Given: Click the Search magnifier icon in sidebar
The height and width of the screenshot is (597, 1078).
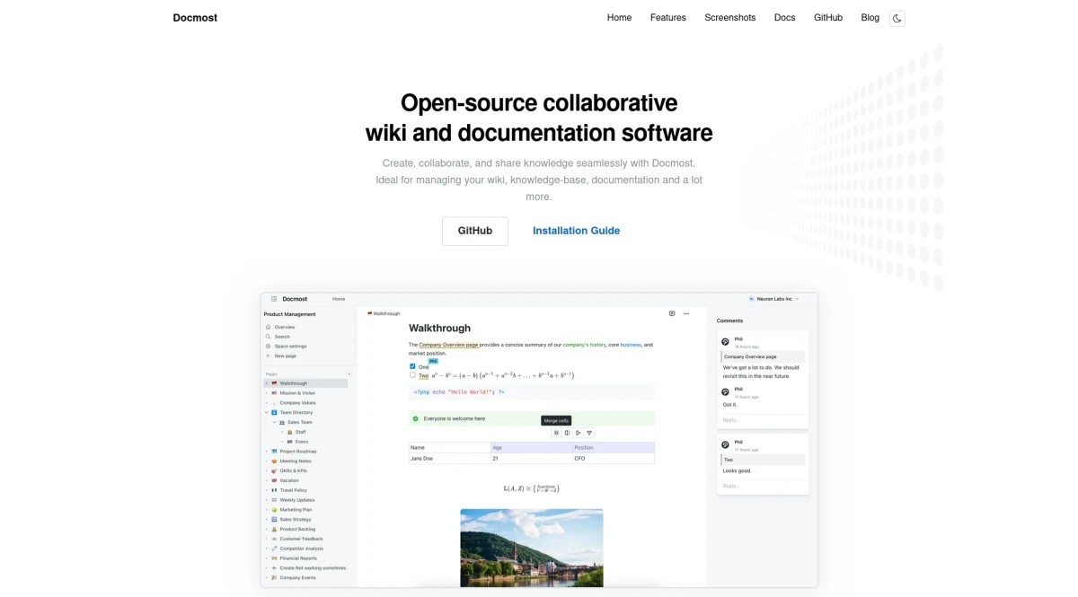Looking at the screenshot, I should [x=268, y=337].
